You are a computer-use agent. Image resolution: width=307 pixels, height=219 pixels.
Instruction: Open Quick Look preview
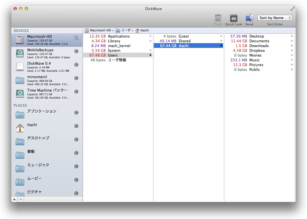(233, 18)
